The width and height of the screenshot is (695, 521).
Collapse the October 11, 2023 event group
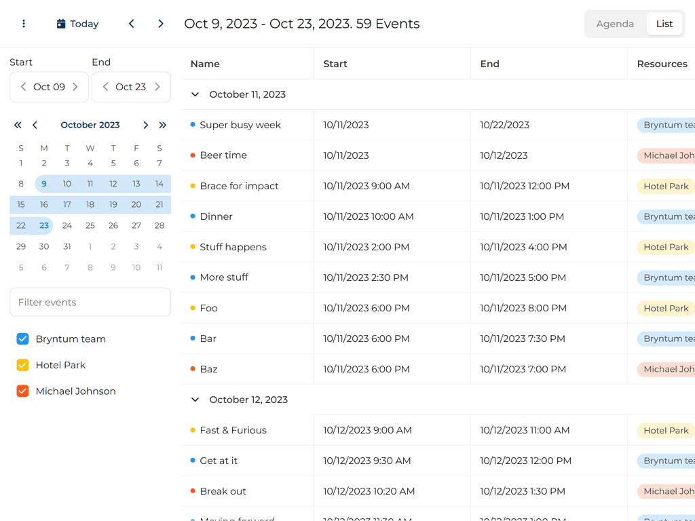coord(195,94)
